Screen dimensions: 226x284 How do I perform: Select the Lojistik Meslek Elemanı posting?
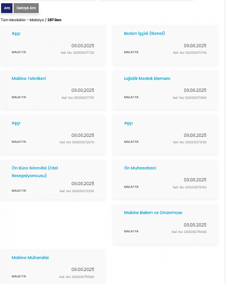[147, 78]
